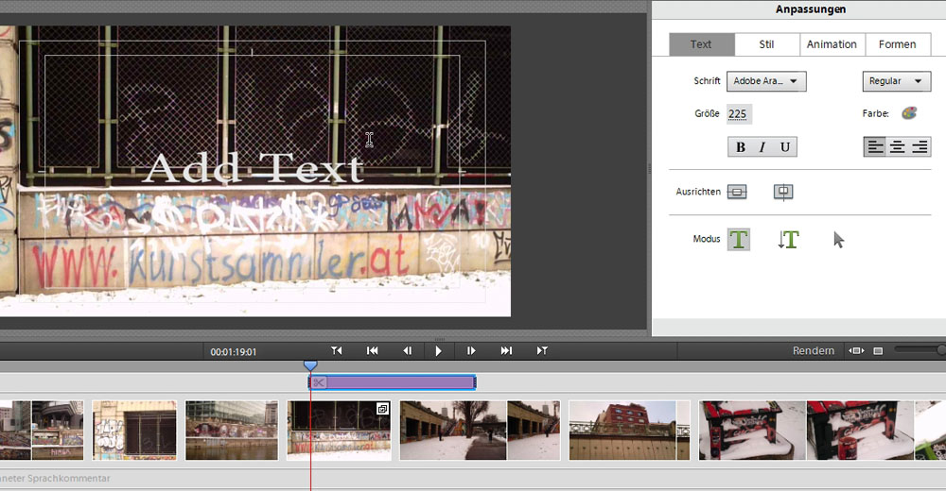Image resolution: width=946 pixels, height=491 pixels.
Task: Open the Animation tab
Action: pyautogui.click(x=832, y=44)
